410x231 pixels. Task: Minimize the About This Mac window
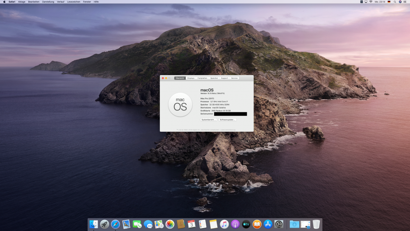pos(166,78)
